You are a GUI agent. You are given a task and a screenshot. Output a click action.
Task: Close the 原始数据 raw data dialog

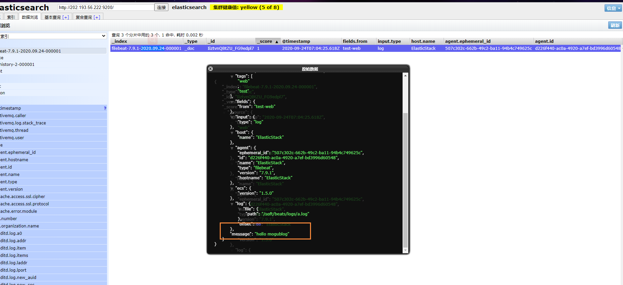click(x=210, y=69)
